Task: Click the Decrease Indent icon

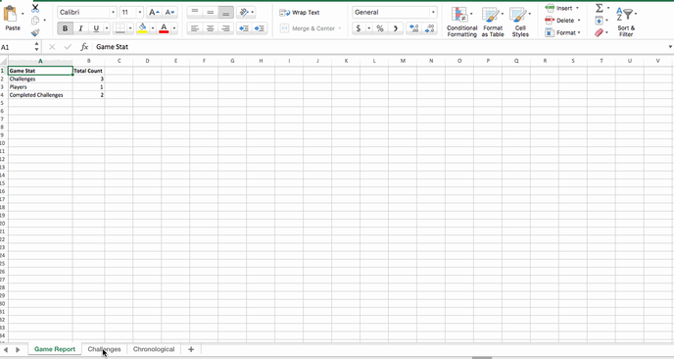Action: coord(244,28)
